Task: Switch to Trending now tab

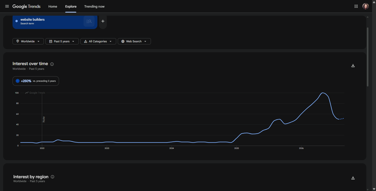Action: click(x=94, y=7)
